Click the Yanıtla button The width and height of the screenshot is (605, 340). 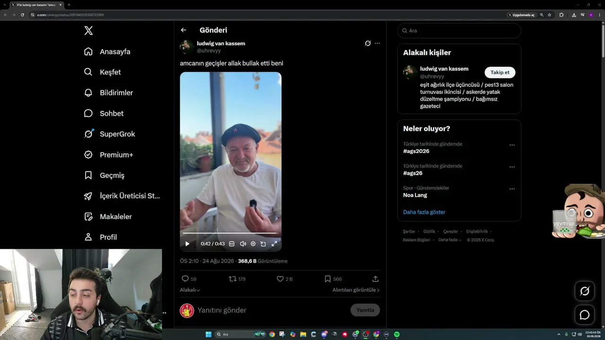[x=365, y=310]
